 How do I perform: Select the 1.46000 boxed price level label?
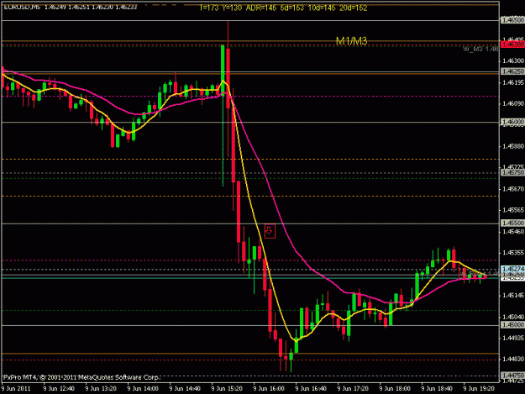click(512, 122)
